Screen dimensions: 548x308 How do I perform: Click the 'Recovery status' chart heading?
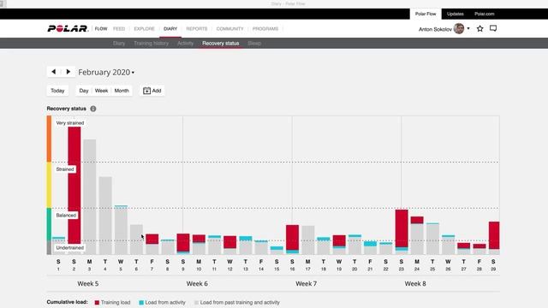tap(67, 109)
